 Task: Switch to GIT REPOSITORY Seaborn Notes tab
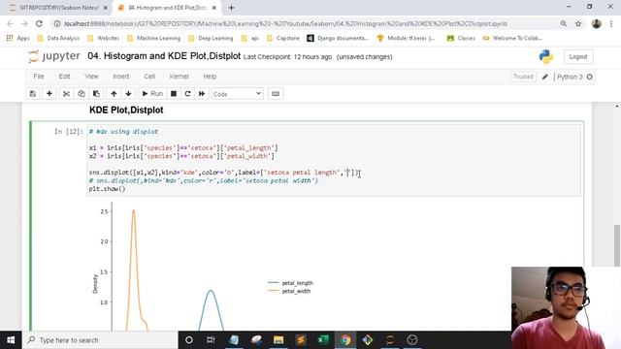(58, 8)
